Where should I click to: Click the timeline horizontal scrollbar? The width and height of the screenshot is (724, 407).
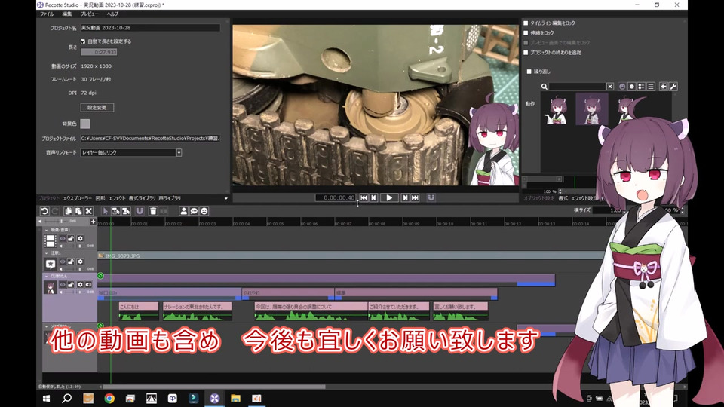[x=213, y=387]
